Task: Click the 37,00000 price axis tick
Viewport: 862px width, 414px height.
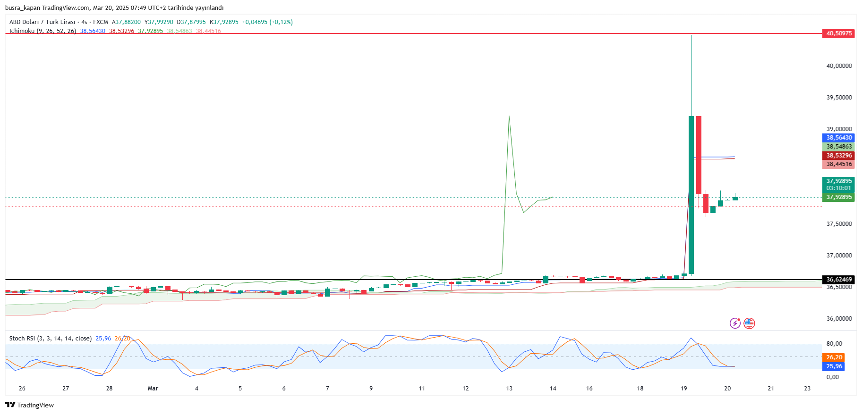Action: (839, 256)
